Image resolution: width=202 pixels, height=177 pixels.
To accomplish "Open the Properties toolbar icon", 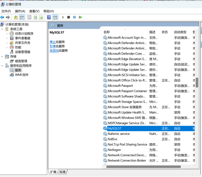I will [x=29, y=17].
